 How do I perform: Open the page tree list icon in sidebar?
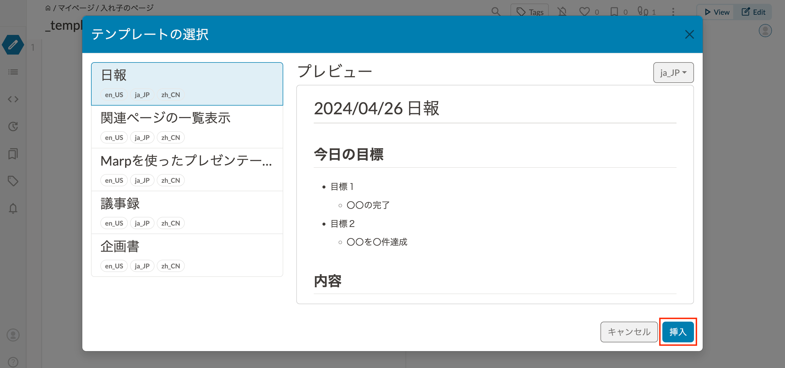coord(13,72)
